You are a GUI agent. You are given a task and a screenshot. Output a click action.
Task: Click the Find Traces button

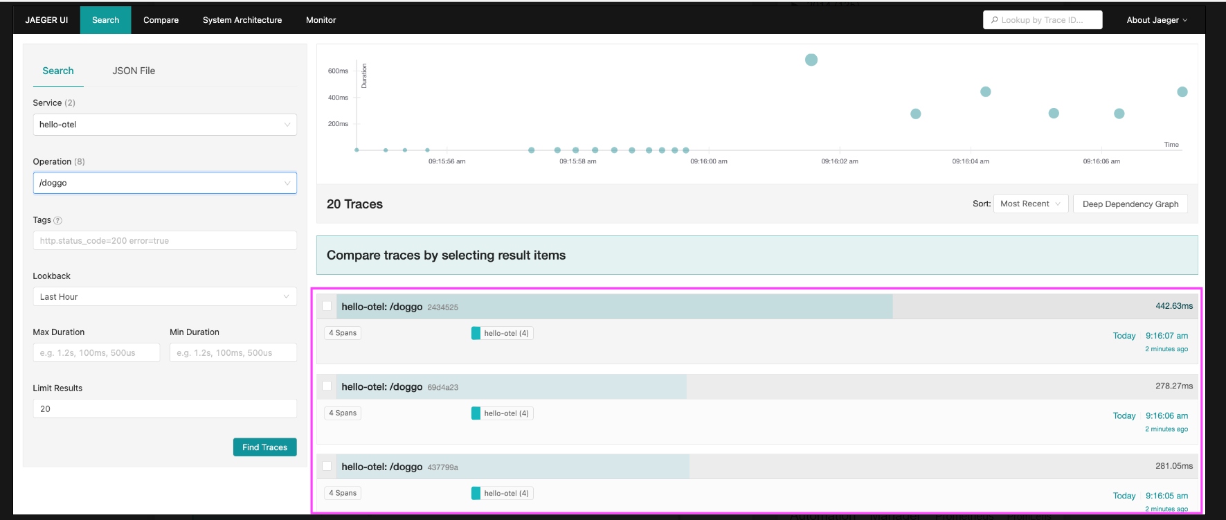click(x=265, y=447)
